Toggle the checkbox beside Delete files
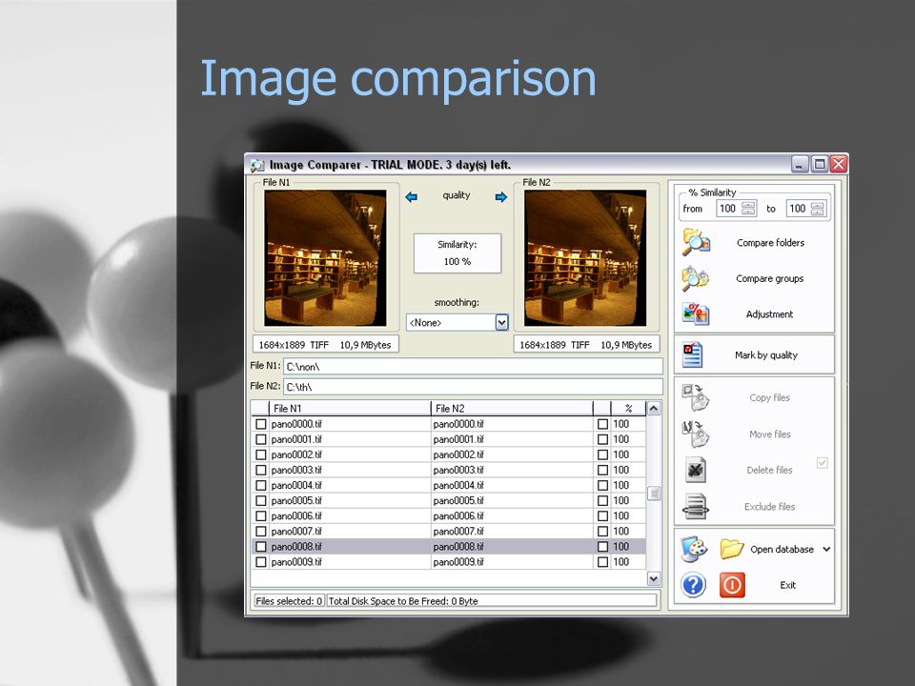Screen dimensions: 915x686 click(x=823, y=463)
